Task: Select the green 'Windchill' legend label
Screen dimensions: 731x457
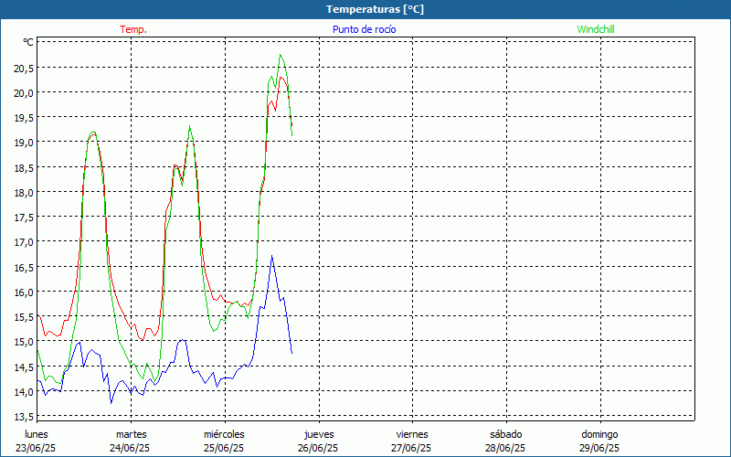Action: click(596, 29)
